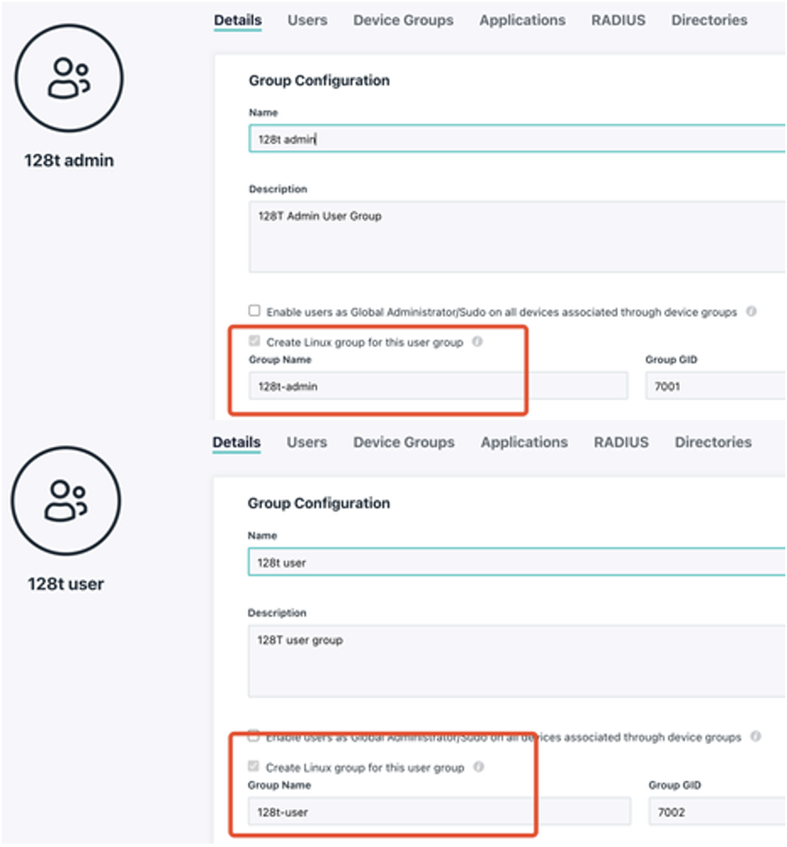View the Directories tab for 128t user
787x847 pixels.
712,441
